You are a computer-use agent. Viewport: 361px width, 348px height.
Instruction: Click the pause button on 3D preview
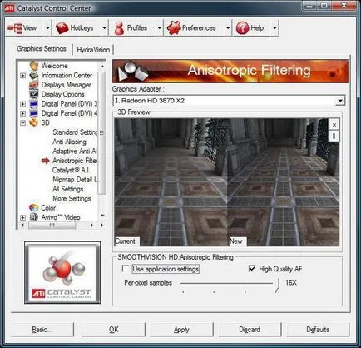tap(334, 136)
